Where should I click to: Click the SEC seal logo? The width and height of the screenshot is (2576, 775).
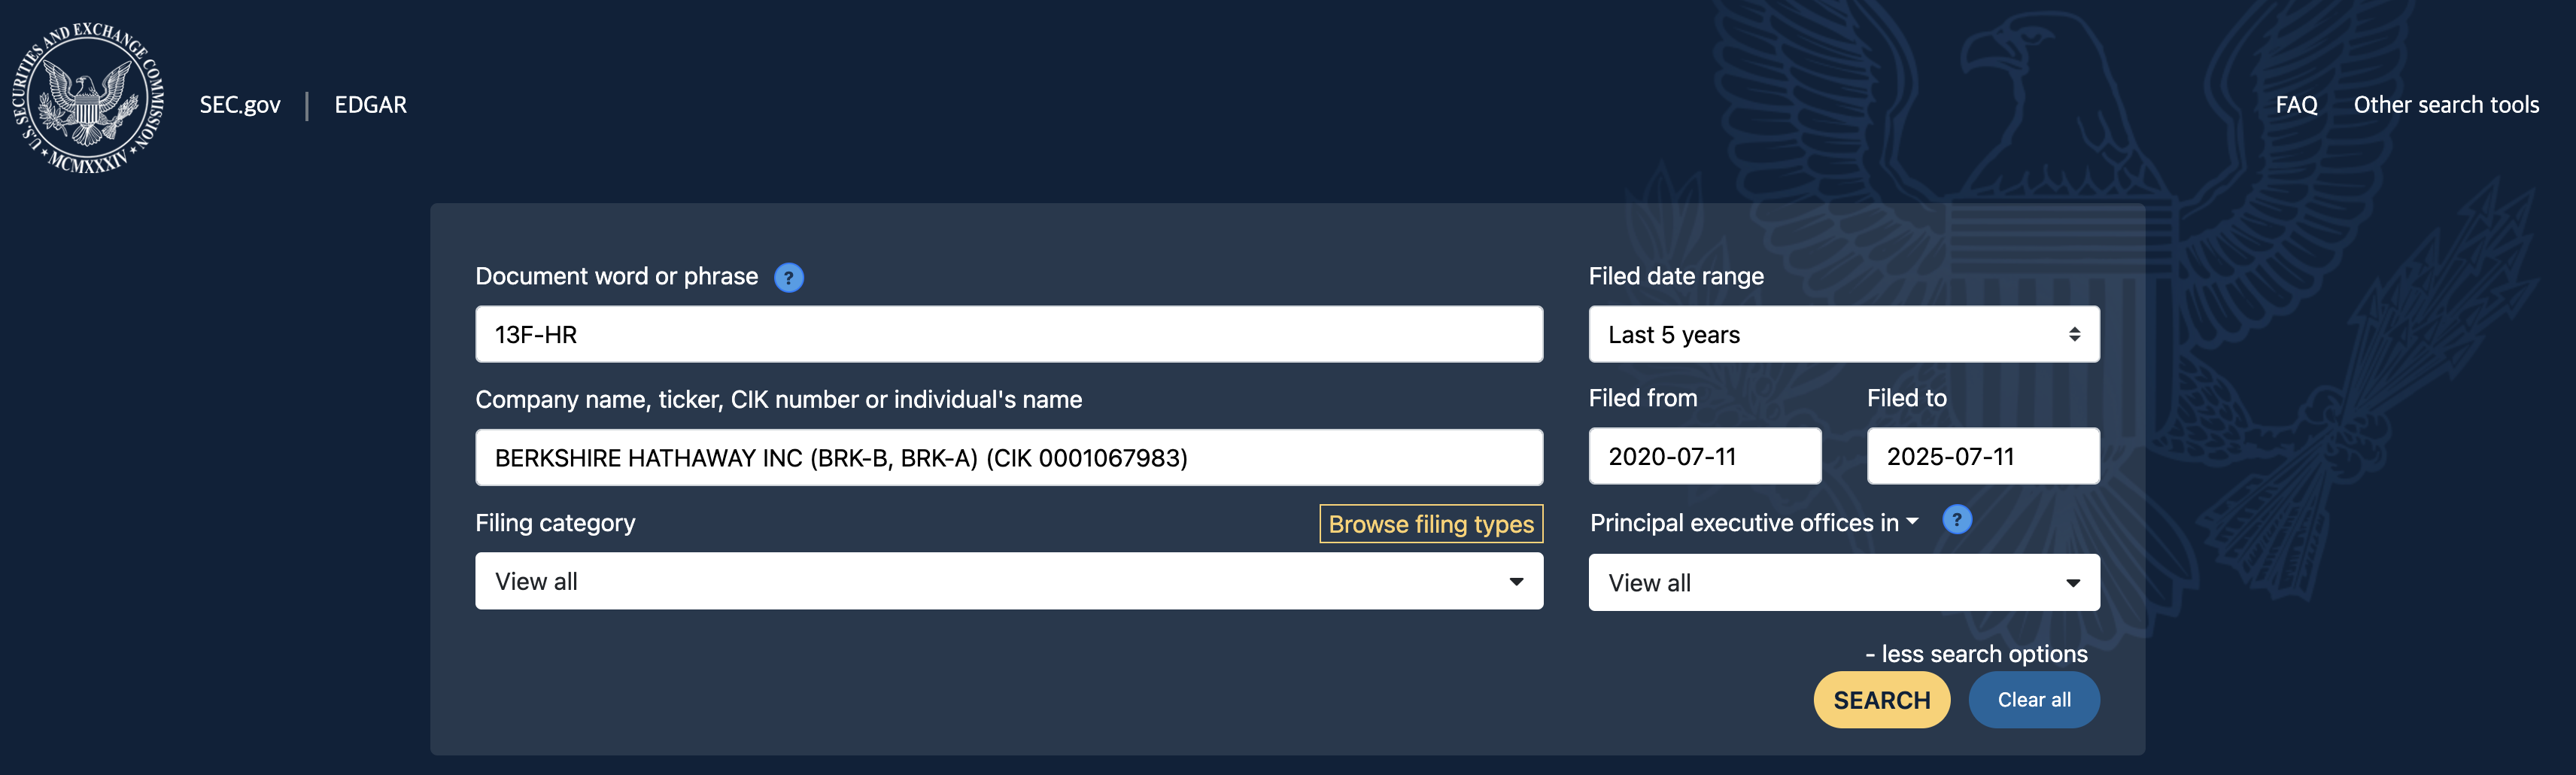pyautogui.click(x=88, y=98)
